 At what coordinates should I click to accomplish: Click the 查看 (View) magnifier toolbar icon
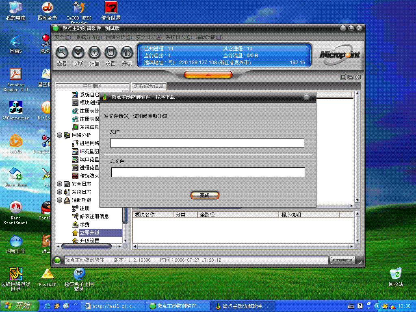tap(62, 52)
